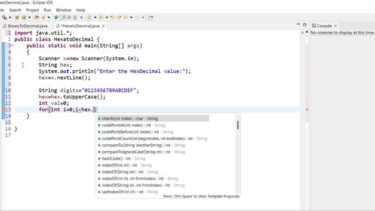Viewport: 375px width, 211px height.
Task: Switch to the BinaryToDecimal.java editor tab
Action: (x=25, y=26)
